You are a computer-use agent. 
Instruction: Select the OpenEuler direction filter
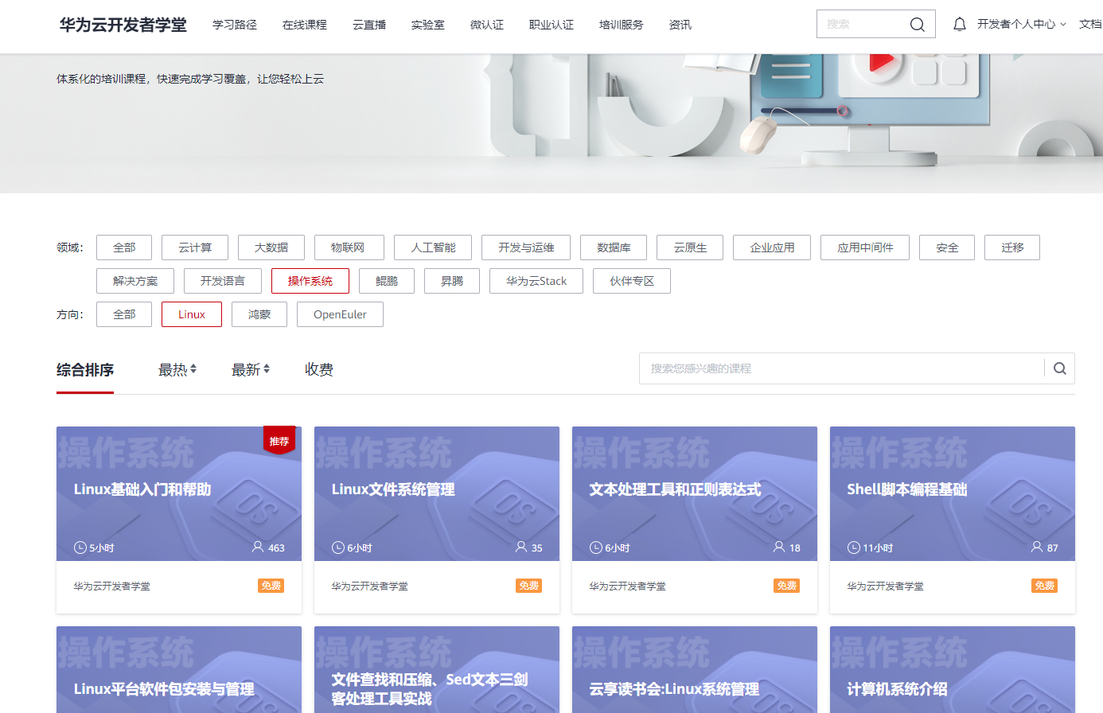coord(340,314)
